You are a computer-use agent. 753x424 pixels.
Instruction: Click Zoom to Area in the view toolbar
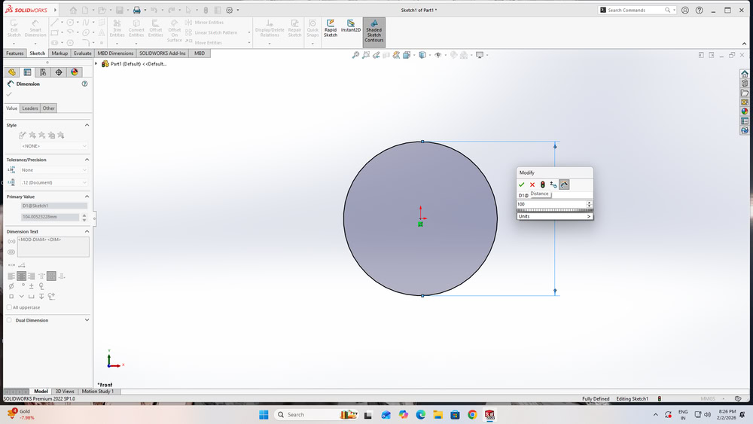366,55
